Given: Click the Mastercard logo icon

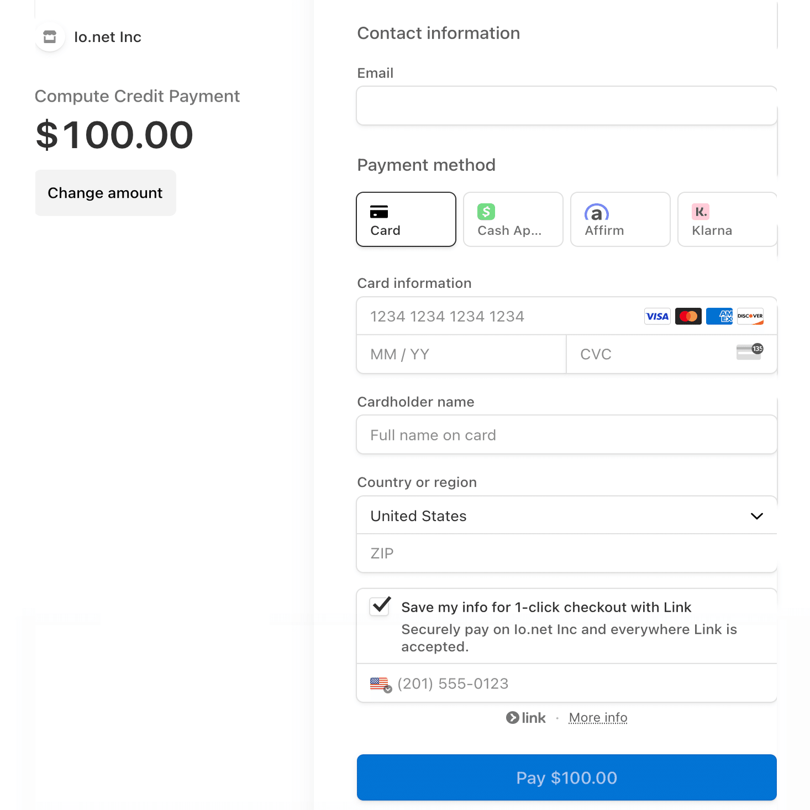Looking at the screenshot, I should click(x=688, y=316).
